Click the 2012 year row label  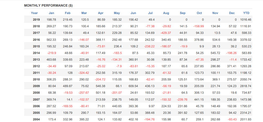point(36,66)
